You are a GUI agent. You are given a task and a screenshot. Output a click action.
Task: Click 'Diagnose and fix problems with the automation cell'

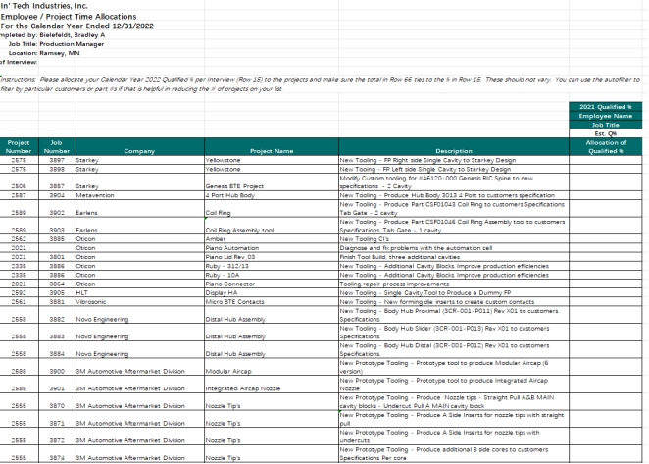coord(454,248)
